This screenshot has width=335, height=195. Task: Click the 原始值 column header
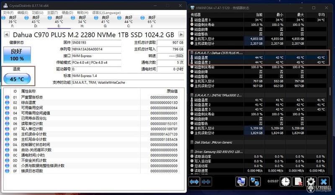[172, 91]
